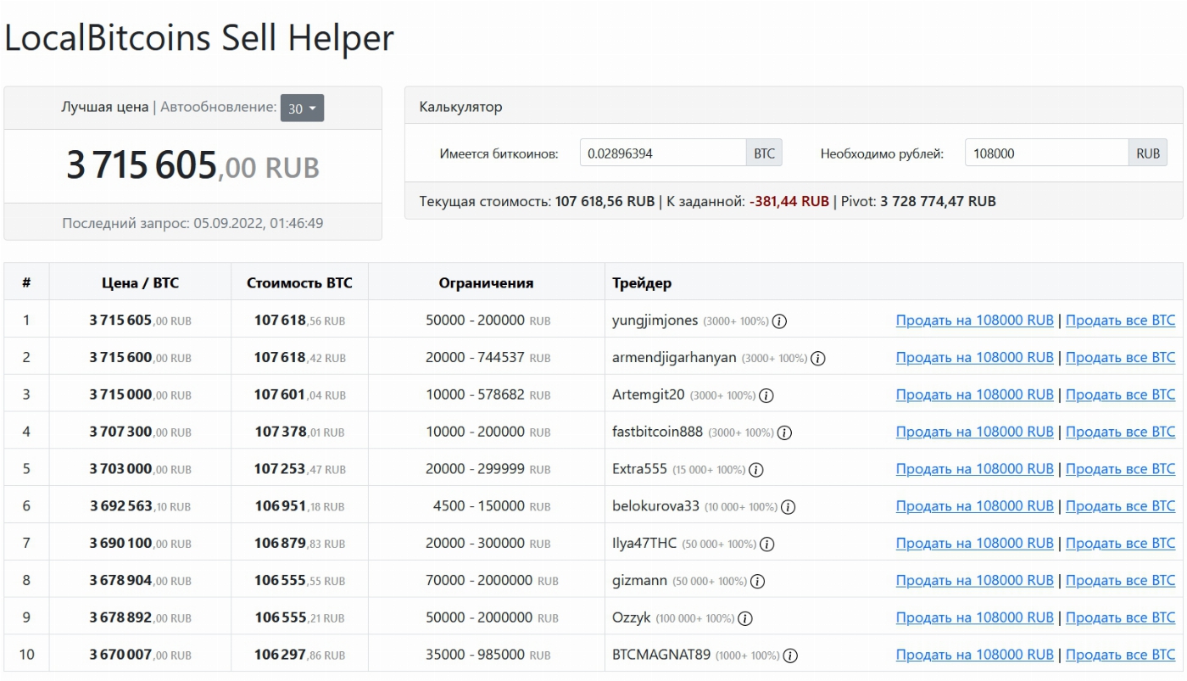Show info icon next to belokurova33
1187x681 pixels.
pyautogui.click(x=789, y=507)
